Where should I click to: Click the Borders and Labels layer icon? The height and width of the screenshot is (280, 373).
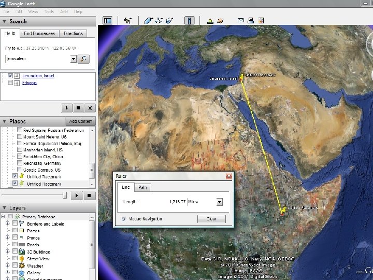point(22,223)
